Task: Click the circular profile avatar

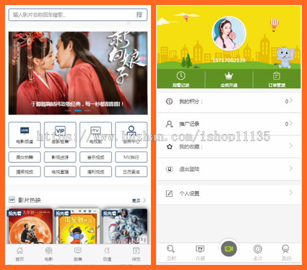Action: click(x=229, y=33)
